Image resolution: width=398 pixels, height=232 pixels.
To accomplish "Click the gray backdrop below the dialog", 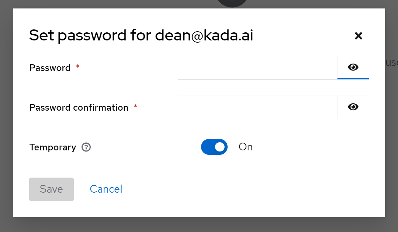I will (x=199, y=225).
